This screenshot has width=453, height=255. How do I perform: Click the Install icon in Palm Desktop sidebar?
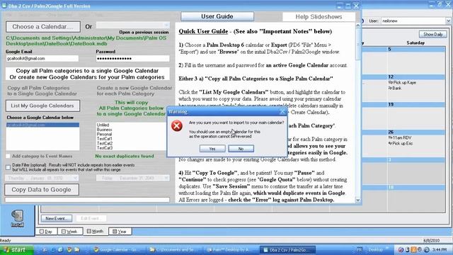tap(17, 218)
